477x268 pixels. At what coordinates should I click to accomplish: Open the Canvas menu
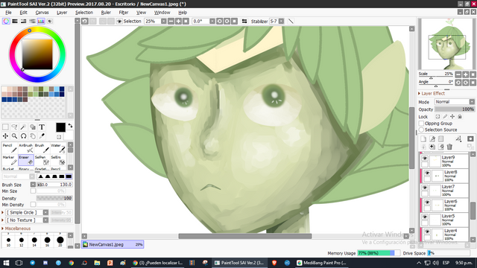[x=42, y=13]
